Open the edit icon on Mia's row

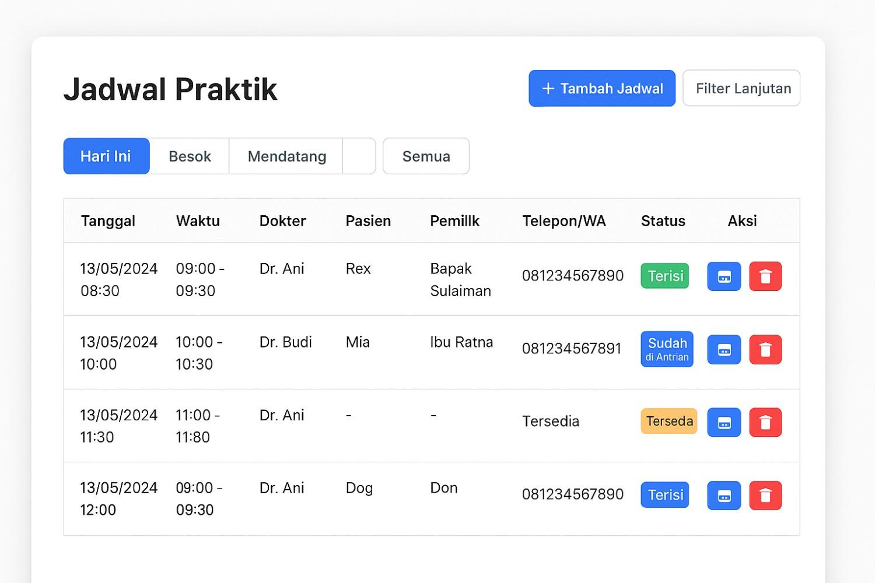point(723,349)
